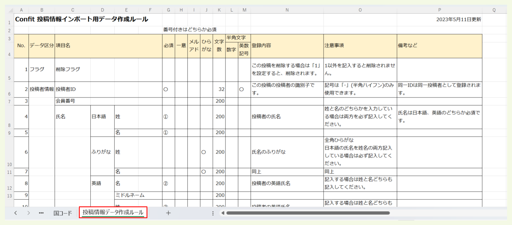
Task: Click the '投稿者の氏名' cell
Action: (x=287, y=117)
